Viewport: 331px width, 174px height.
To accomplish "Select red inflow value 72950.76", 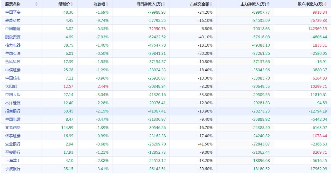I will pyautogui.click(x=157, y=29).
